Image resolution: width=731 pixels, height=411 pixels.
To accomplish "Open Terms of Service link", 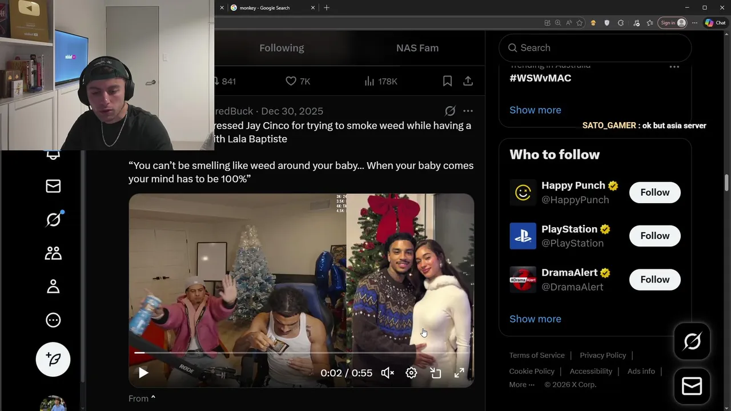I will (x=537, y=355).
